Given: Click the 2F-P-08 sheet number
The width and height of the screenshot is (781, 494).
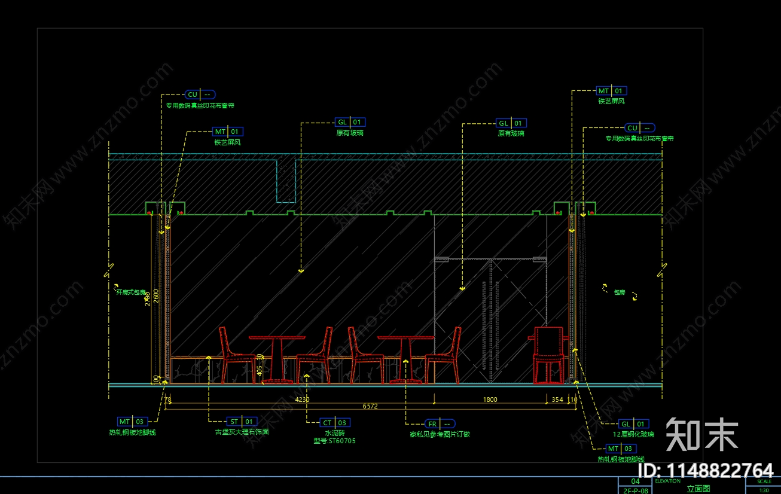Looking at the screenshot, I should point(636,490).
